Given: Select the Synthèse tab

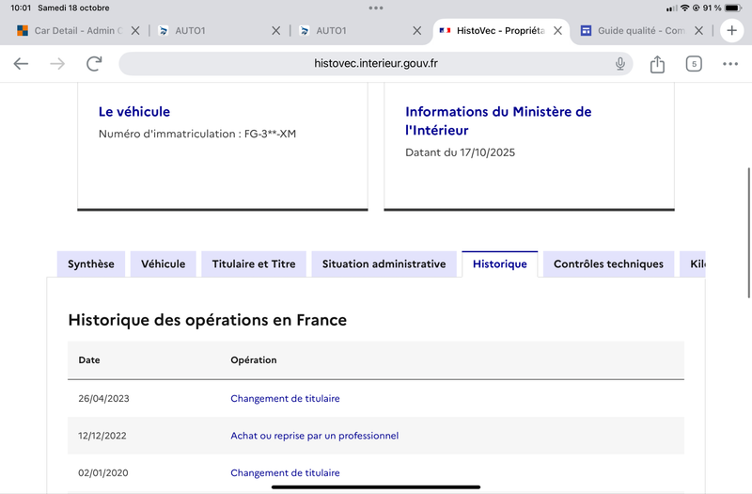Looking at the screenshot, I should click(91, 264).
